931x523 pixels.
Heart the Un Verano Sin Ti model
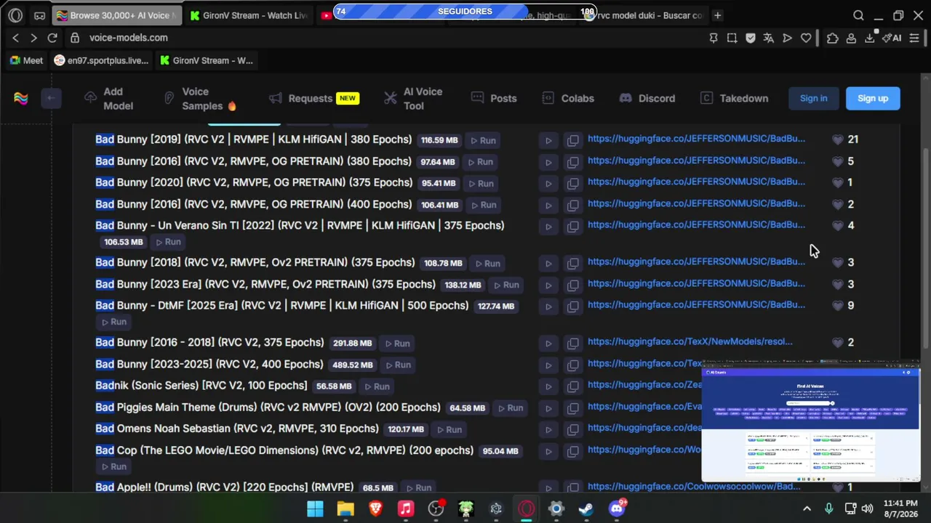click(837, 225)
